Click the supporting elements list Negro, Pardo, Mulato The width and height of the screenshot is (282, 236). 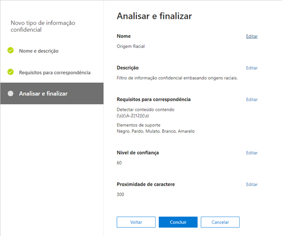(x=156, y=131)
